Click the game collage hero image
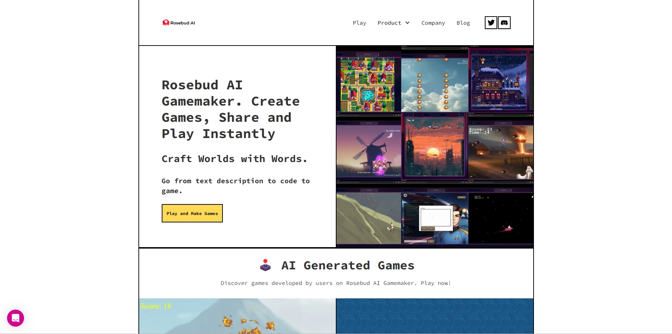 pyautogui.click(x=435, y=147)
